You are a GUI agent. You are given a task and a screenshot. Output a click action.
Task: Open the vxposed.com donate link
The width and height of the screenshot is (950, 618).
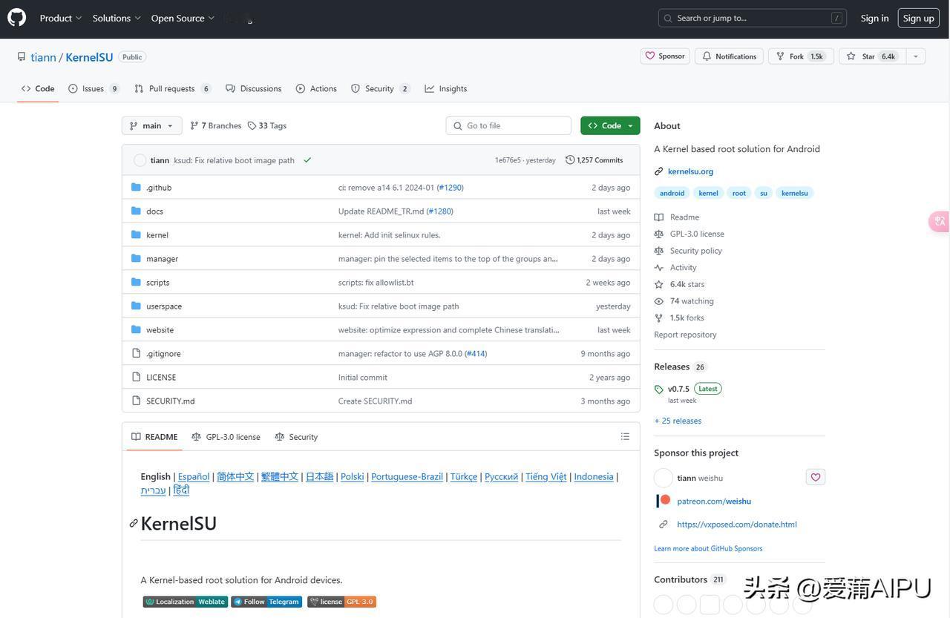(x=737, y=525)
